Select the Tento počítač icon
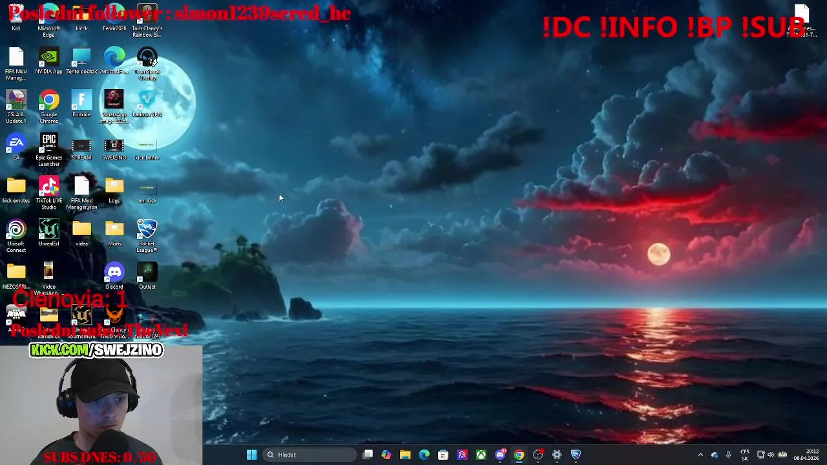 point(81,61)
